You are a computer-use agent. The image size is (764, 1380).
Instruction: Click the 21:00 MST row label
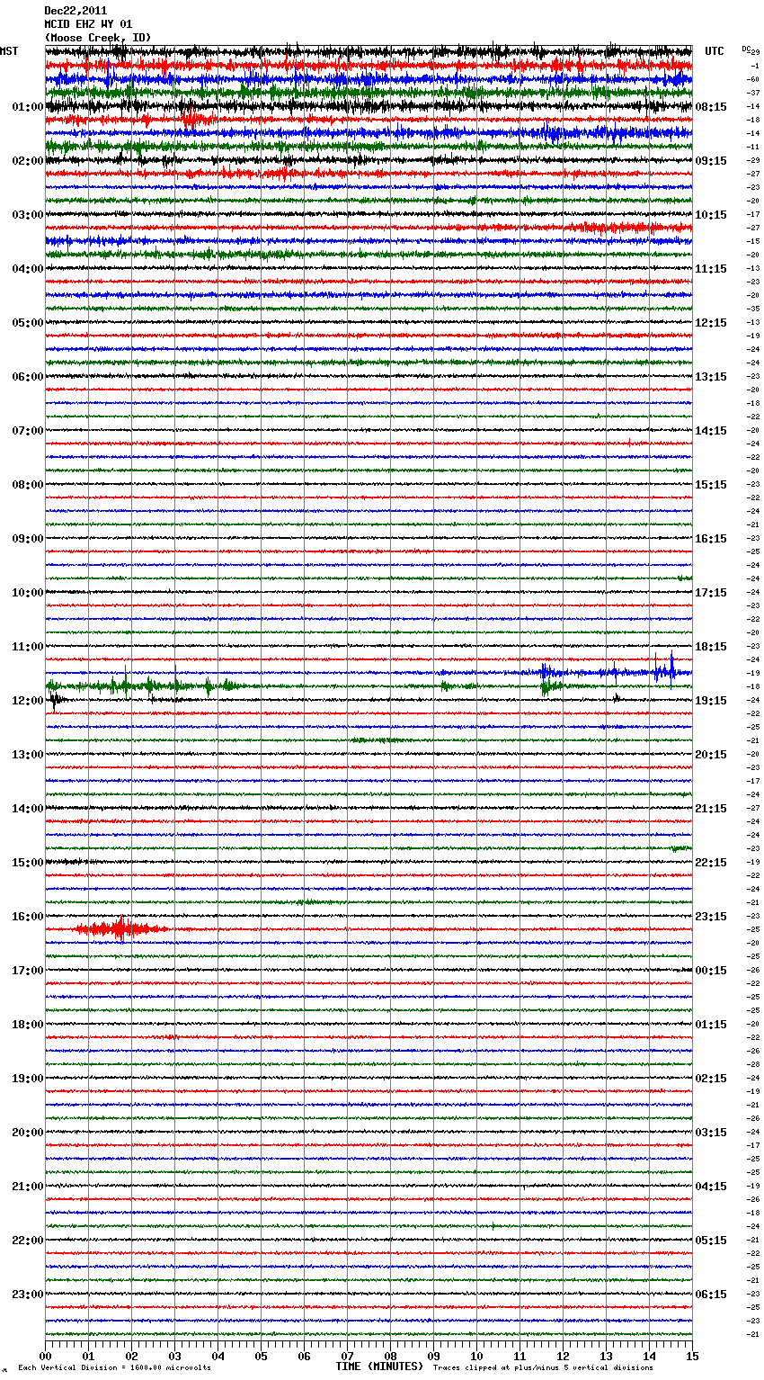28,1187
